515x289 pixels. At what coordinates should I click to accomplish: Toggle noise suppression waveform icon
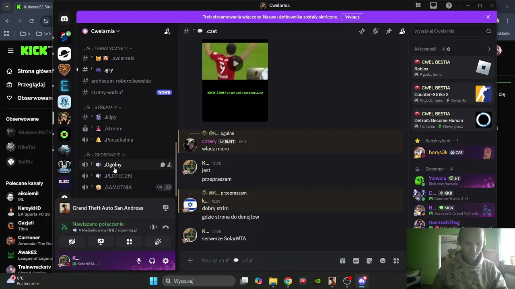pos(153,227)
